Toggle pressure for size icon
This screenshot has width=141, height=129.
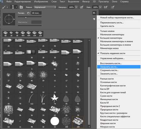[x=113, y=7]
